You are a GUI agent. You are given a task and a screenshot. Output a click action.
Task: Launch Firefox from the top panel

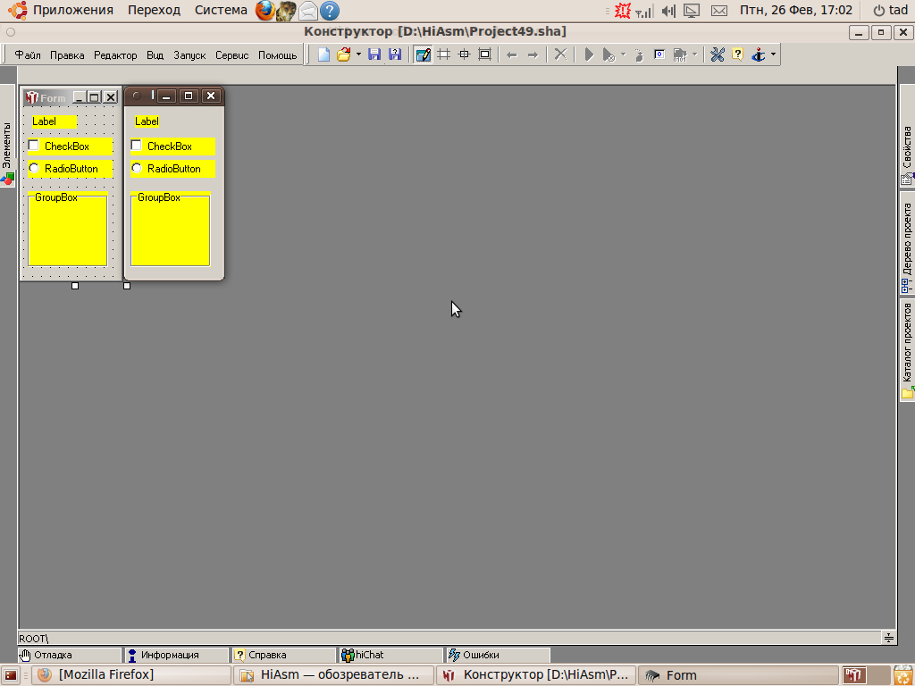265,11
